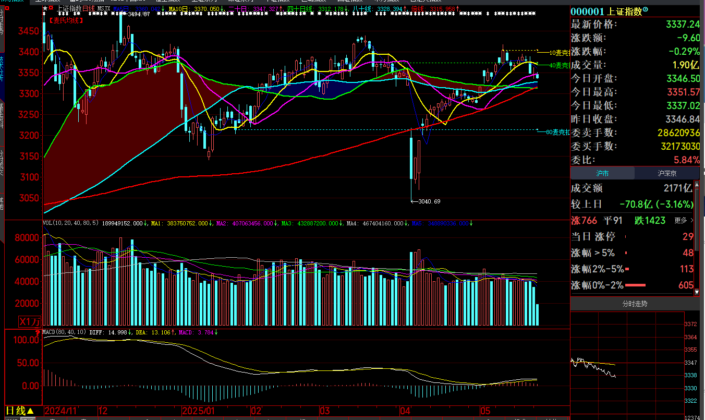This screenshot has width=705, height=420.
Task: Select the 委卖手数 value 28620936
Action: pos(678,133)
